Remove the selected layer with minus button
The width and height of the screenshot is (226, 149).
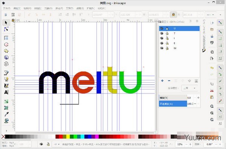(x=169, y=81)
